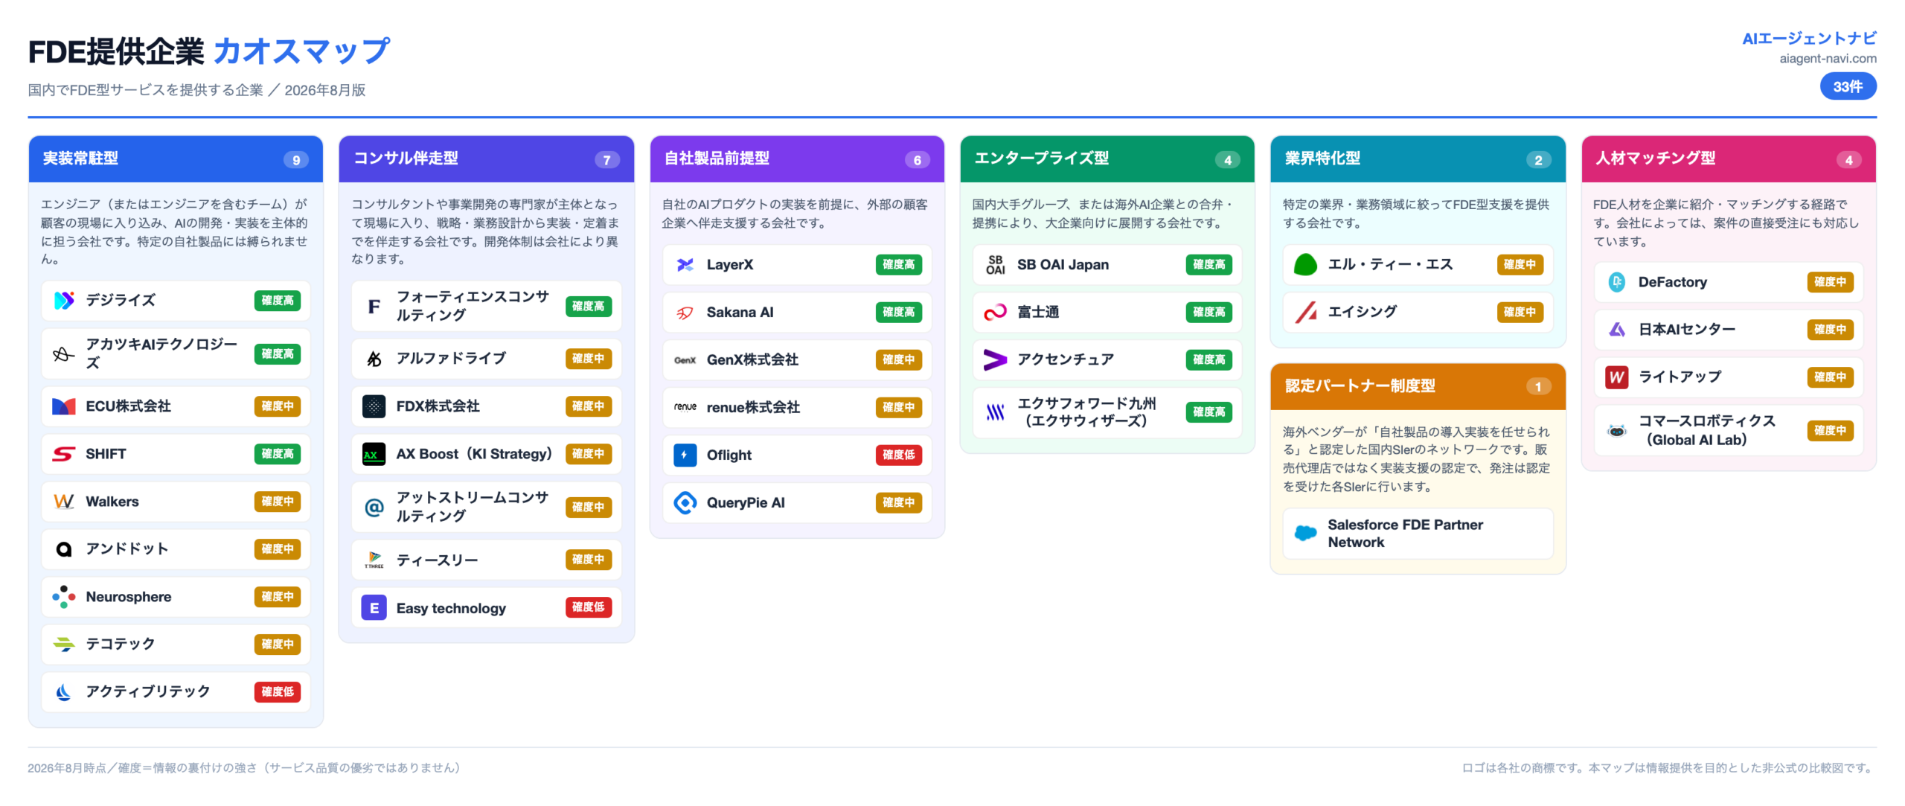This screenshot has width=1905, height=806.
Task: Click the Walkers logo icon
Action: [x=64, y=502]
